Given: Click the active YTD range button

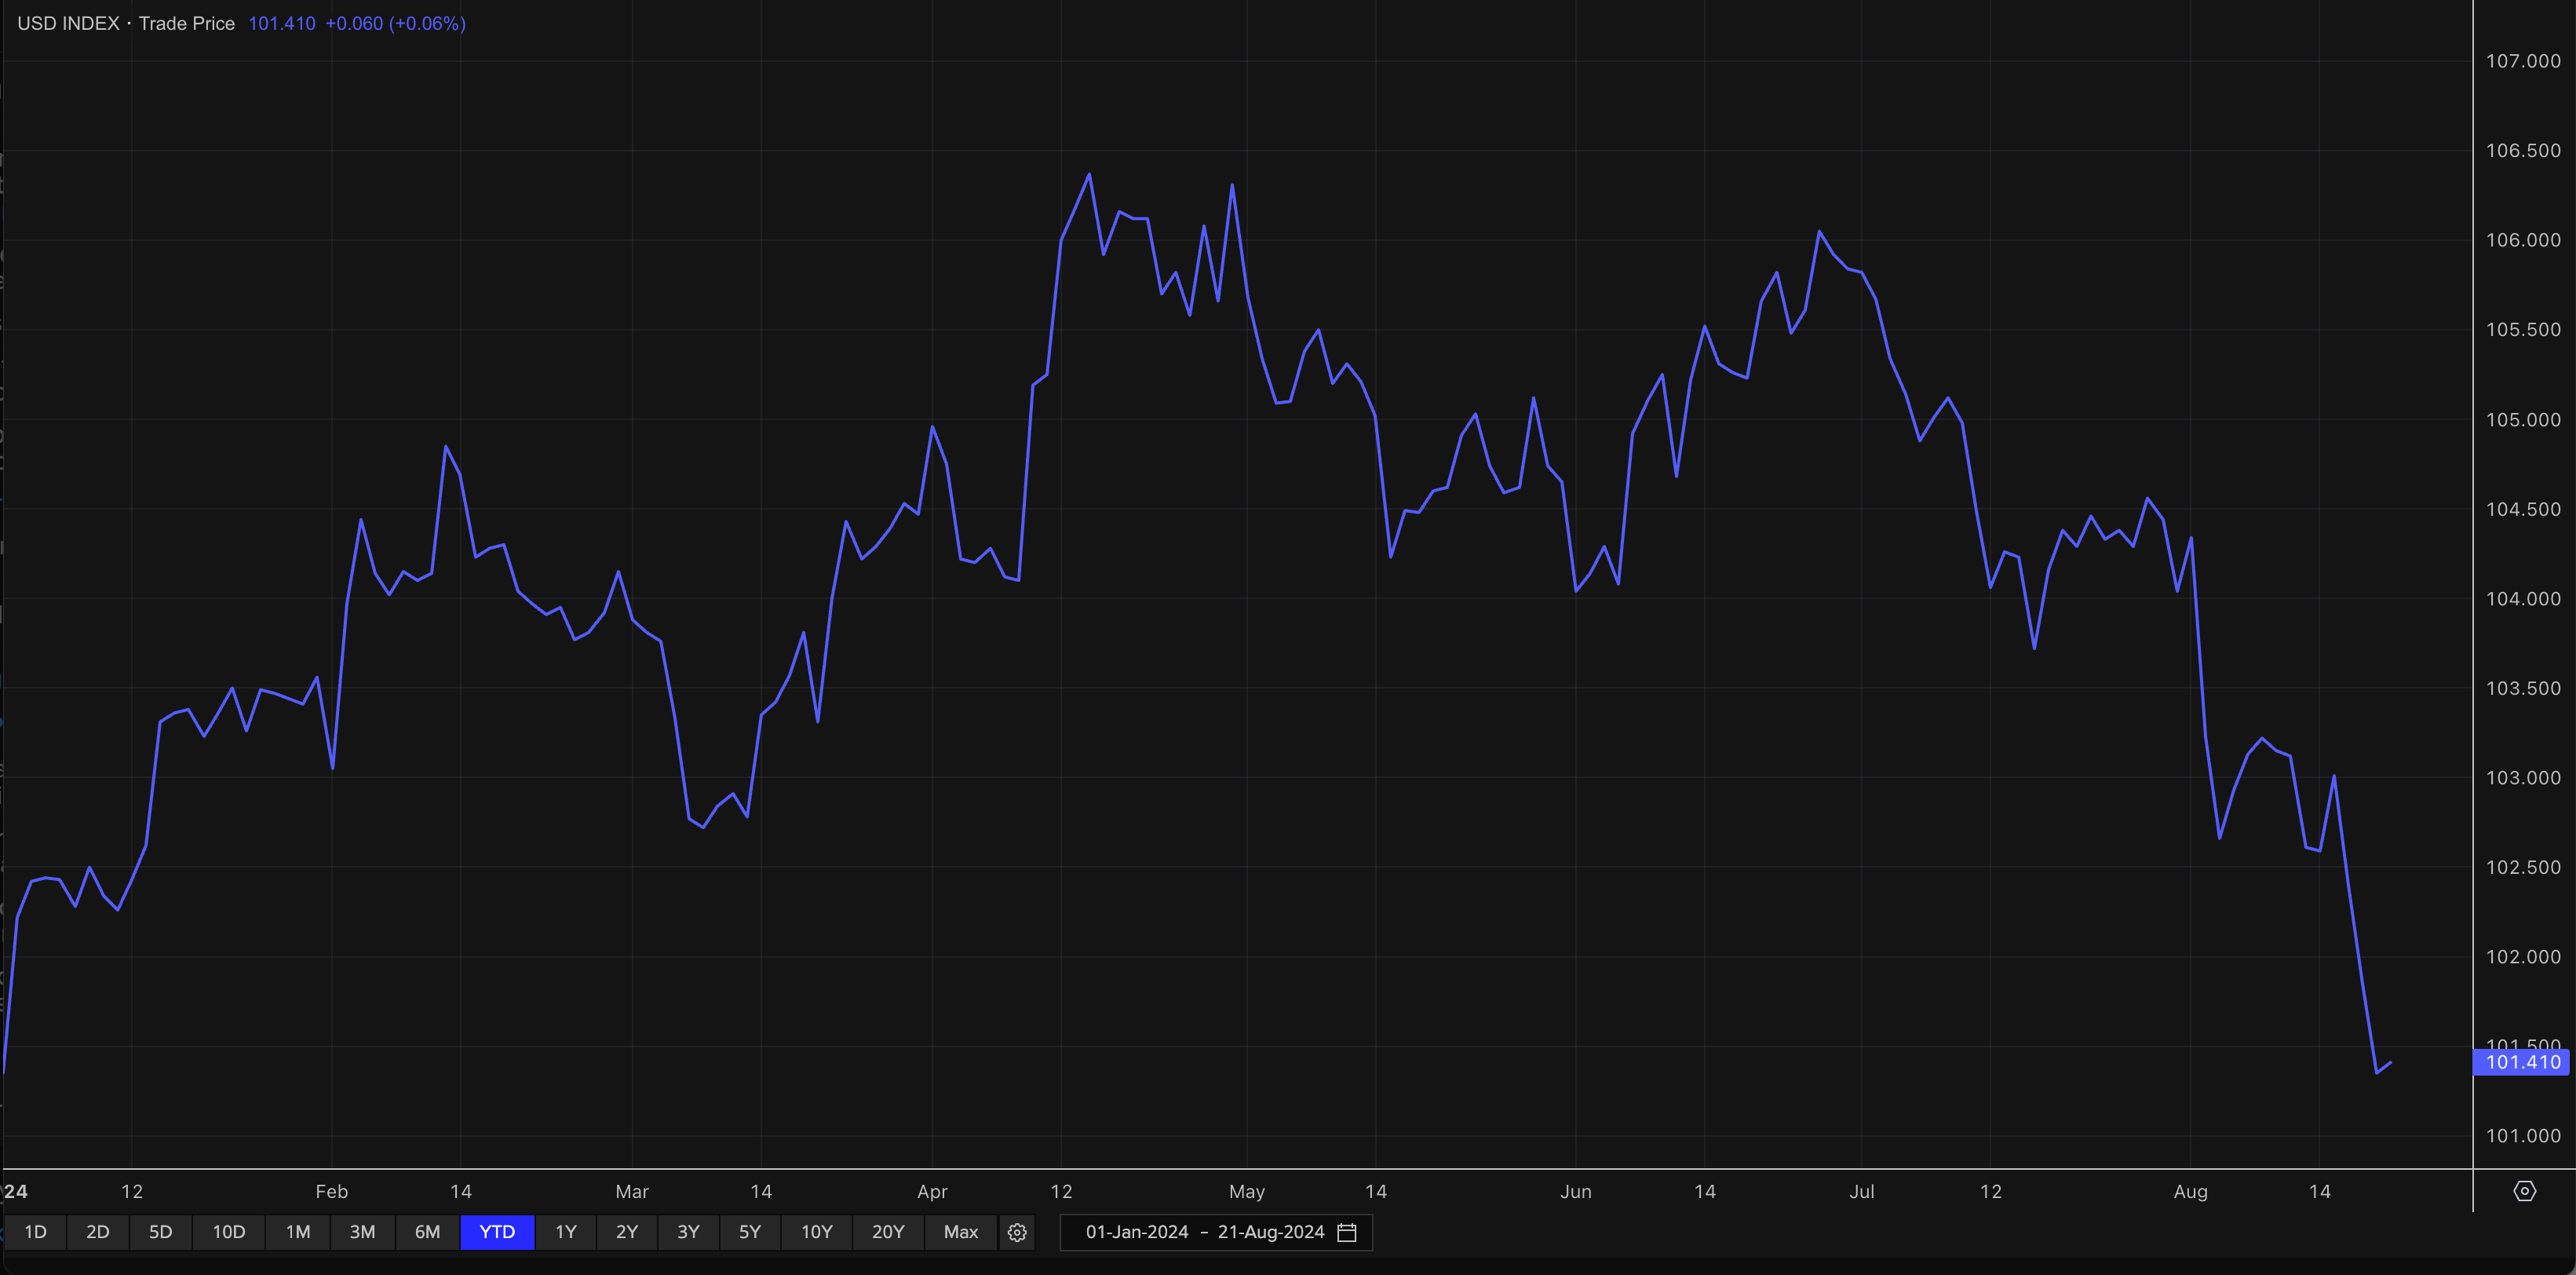Looking at the screenshot, I should [498, 1232].
